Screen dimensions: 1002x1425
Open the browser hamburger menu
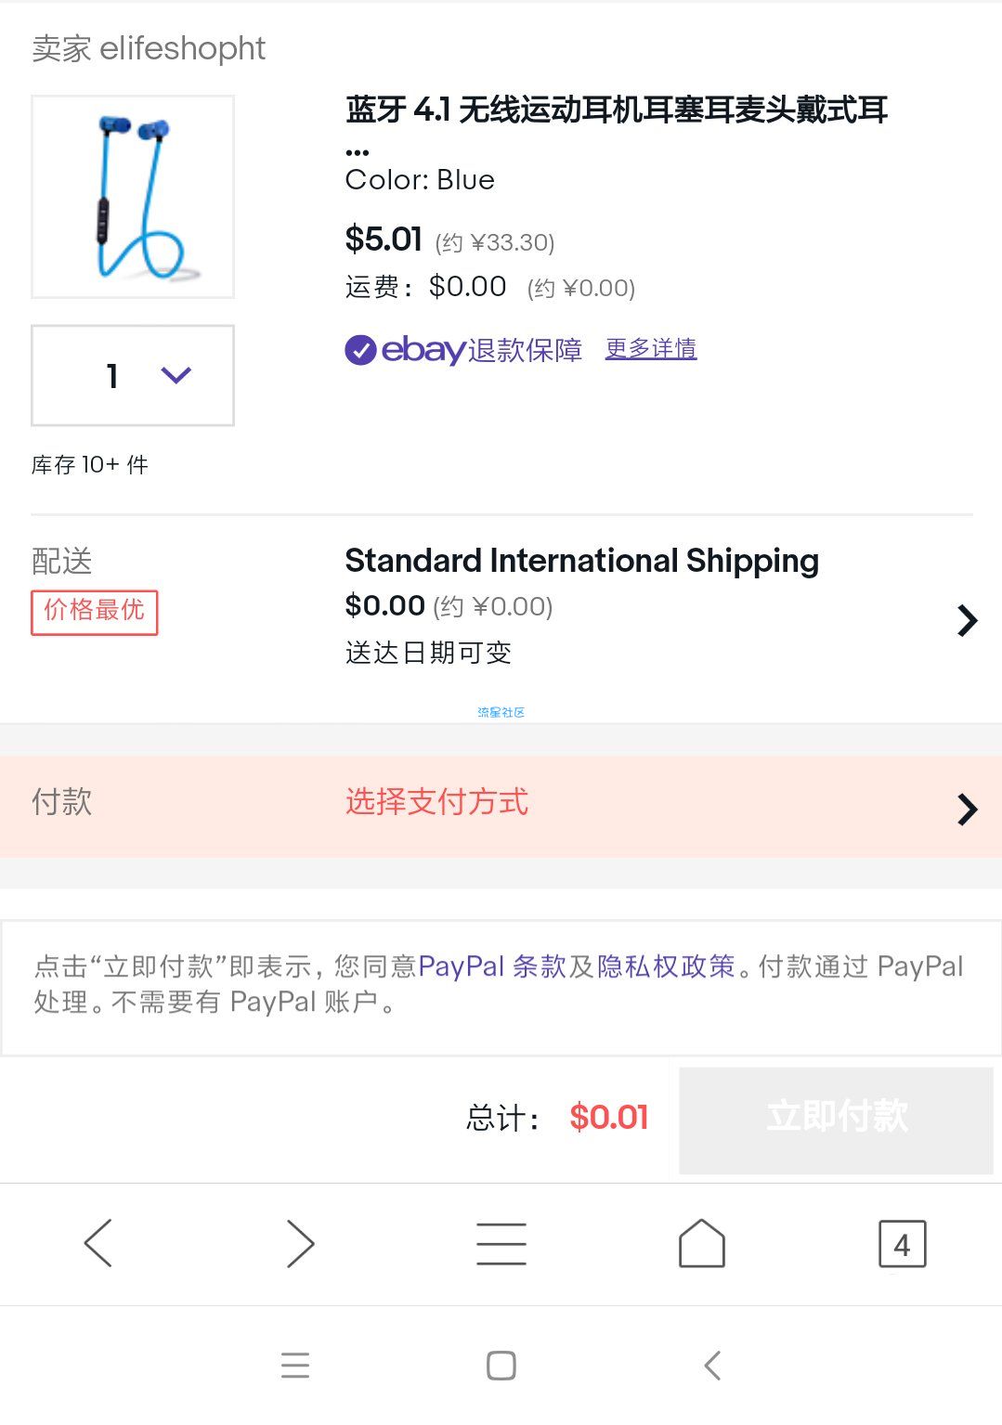pos(501,1243)
